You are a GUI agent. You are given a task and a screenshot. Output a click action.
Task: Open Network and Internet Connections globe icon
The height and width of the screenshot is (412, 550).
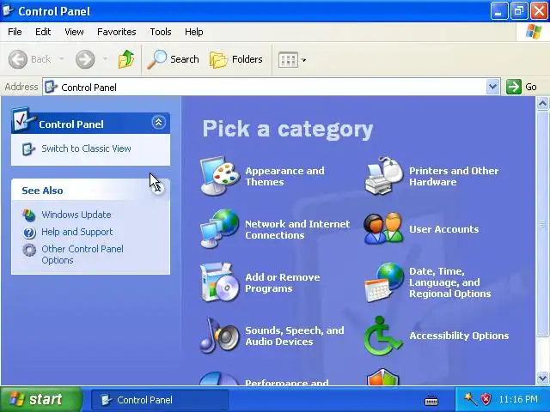220,229
